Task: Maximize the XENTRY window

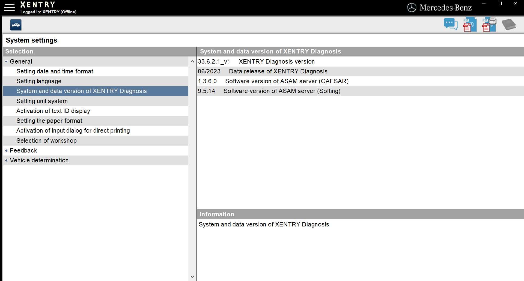Action: [500, 4]
